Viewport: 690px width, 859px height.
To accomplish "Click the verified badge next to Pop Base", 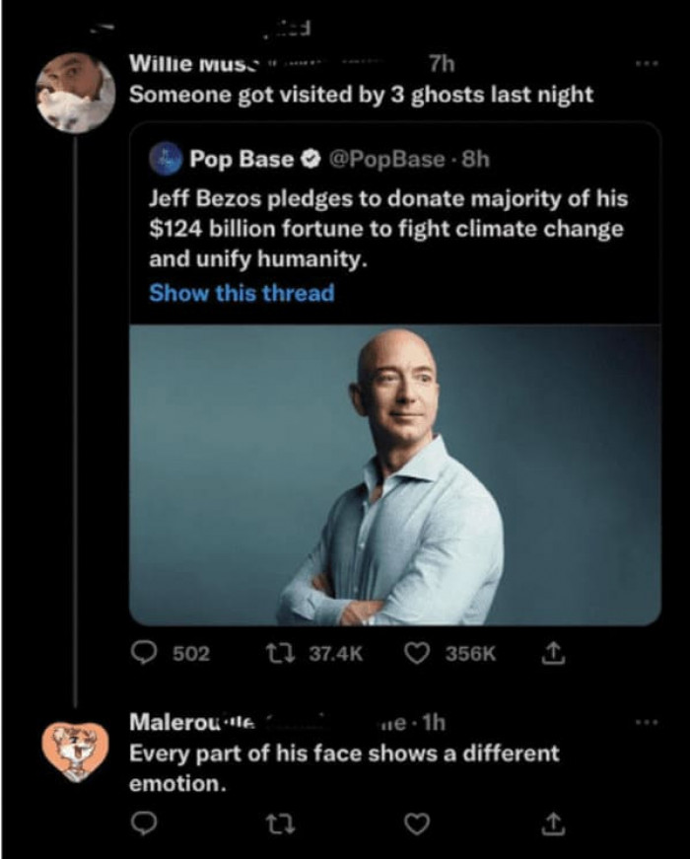I will 312,158.
